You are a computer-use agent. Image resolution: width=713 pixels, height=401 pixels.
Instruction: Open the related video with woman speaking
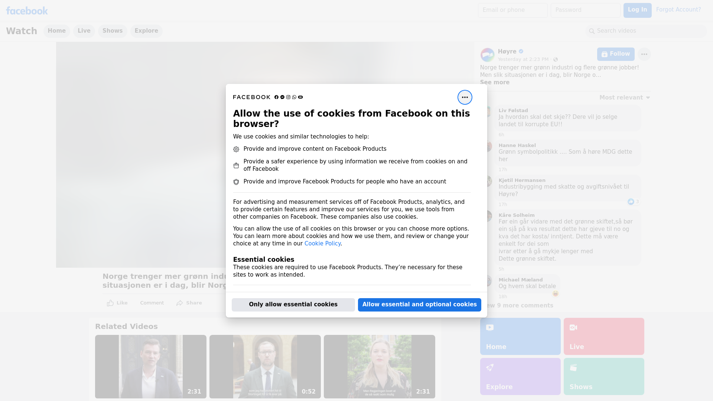click(x=379, y=366)
